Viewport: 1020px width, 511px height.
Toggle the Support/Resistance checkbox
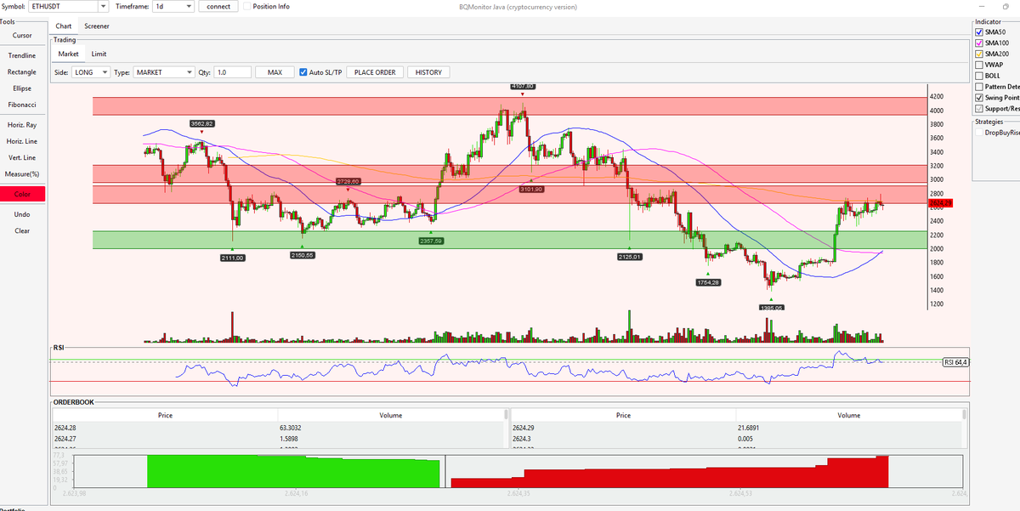(x=979, y=109)
